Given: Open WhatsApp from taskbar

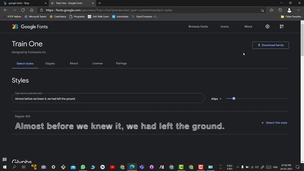Looking at the screenshot, I should 83,167.
